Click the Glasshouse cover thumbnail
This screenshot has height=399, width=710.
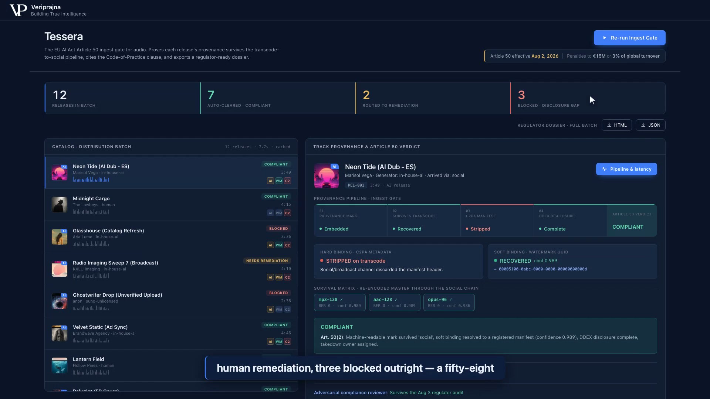click(x=60, y=237)
